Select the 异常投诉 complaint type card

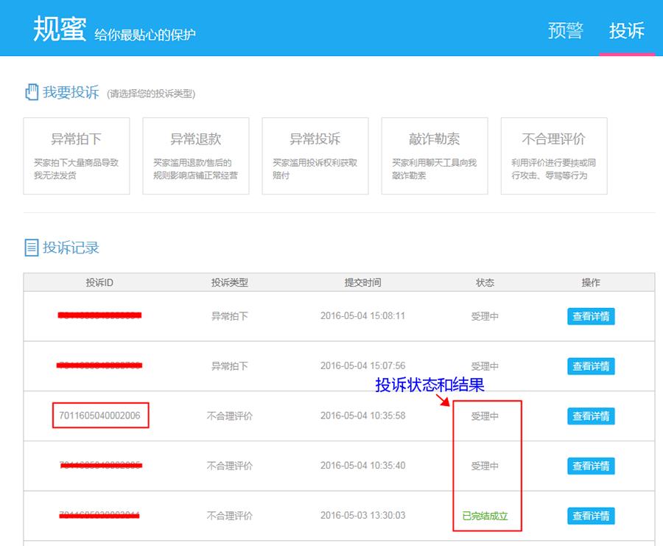[x=315, y=156]
